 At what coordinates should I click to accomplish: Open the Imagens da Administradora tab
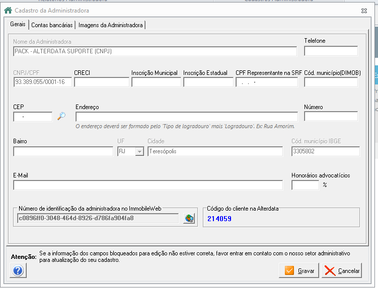110,25
